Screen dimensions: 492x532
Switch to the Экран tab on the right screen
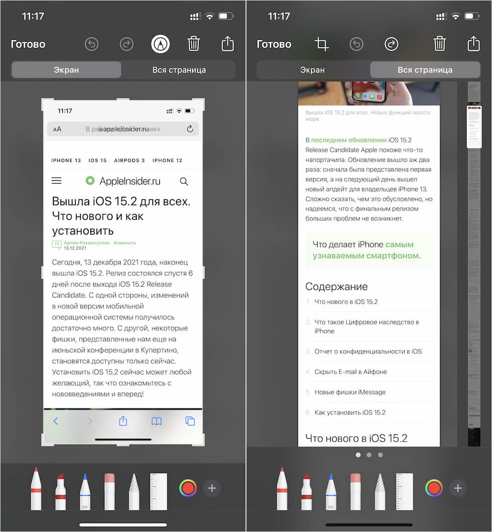click(312, 70)
